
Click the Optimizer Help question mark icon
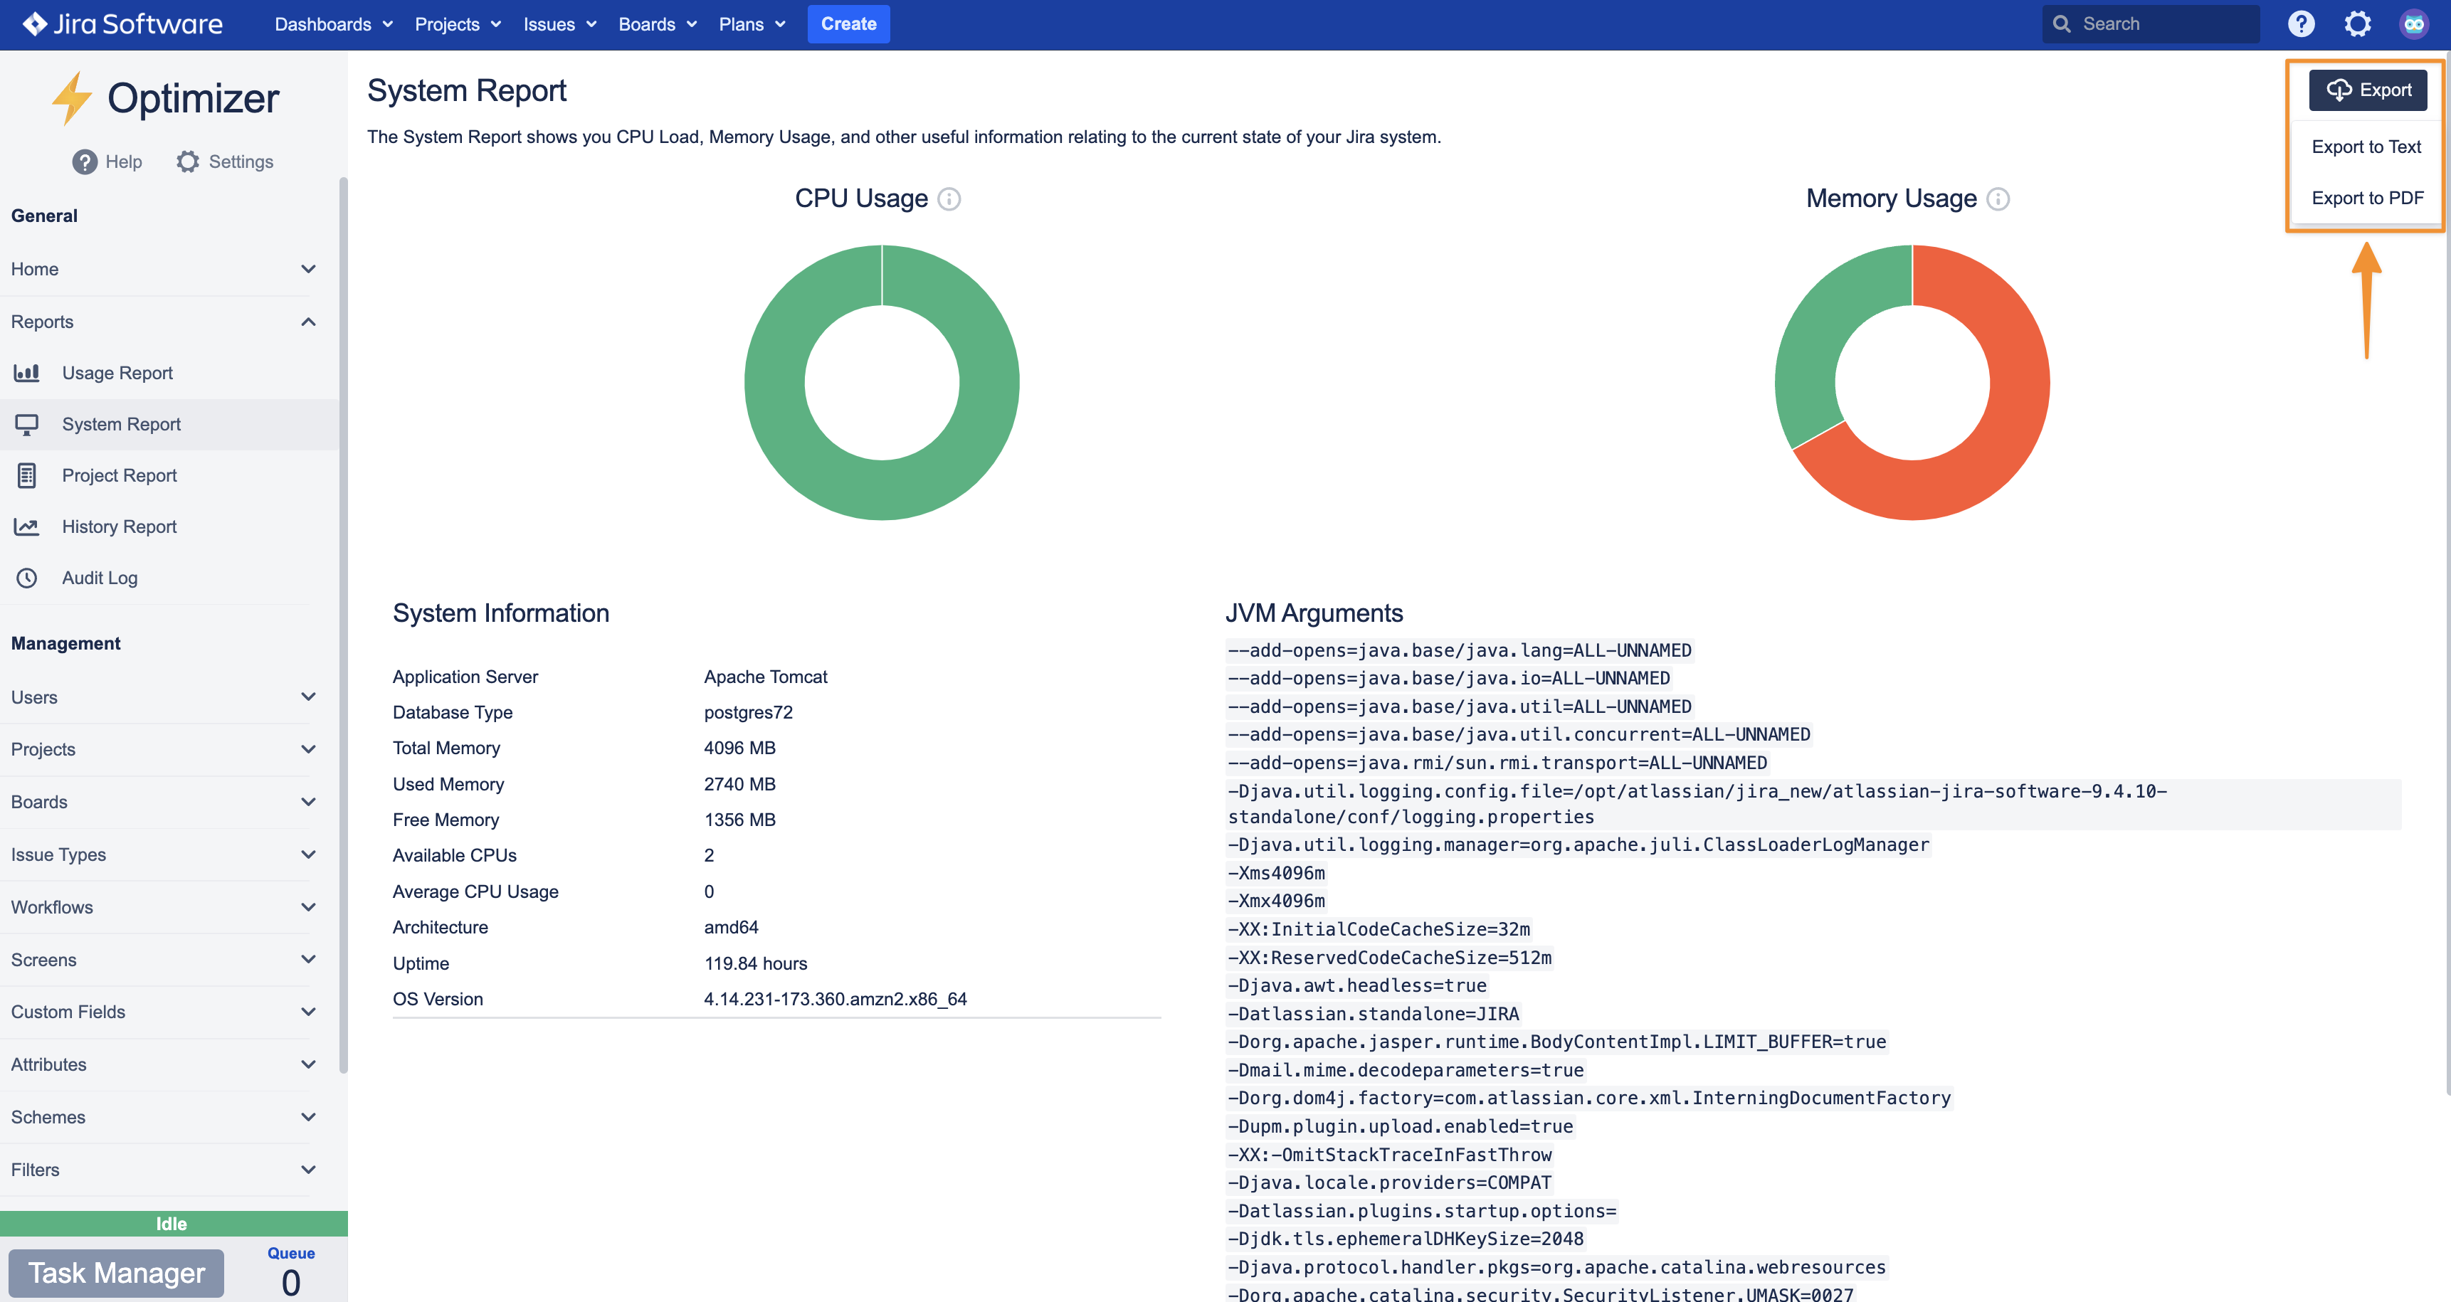85,162
